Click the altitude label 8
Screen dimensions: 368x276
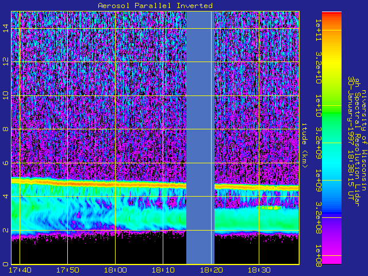pyautogui.click(x=6, y=129)
